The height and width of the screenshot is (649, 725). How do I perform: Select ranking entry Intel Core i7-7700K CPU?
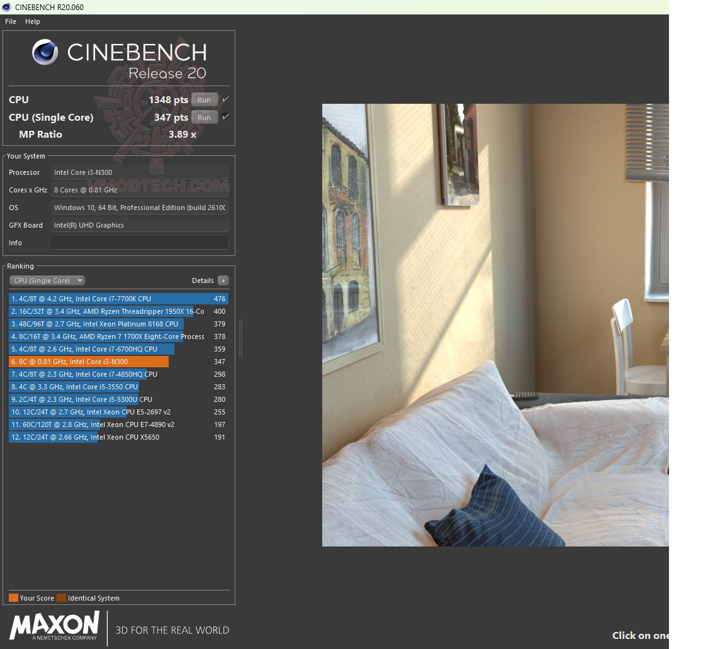point(118,299)
